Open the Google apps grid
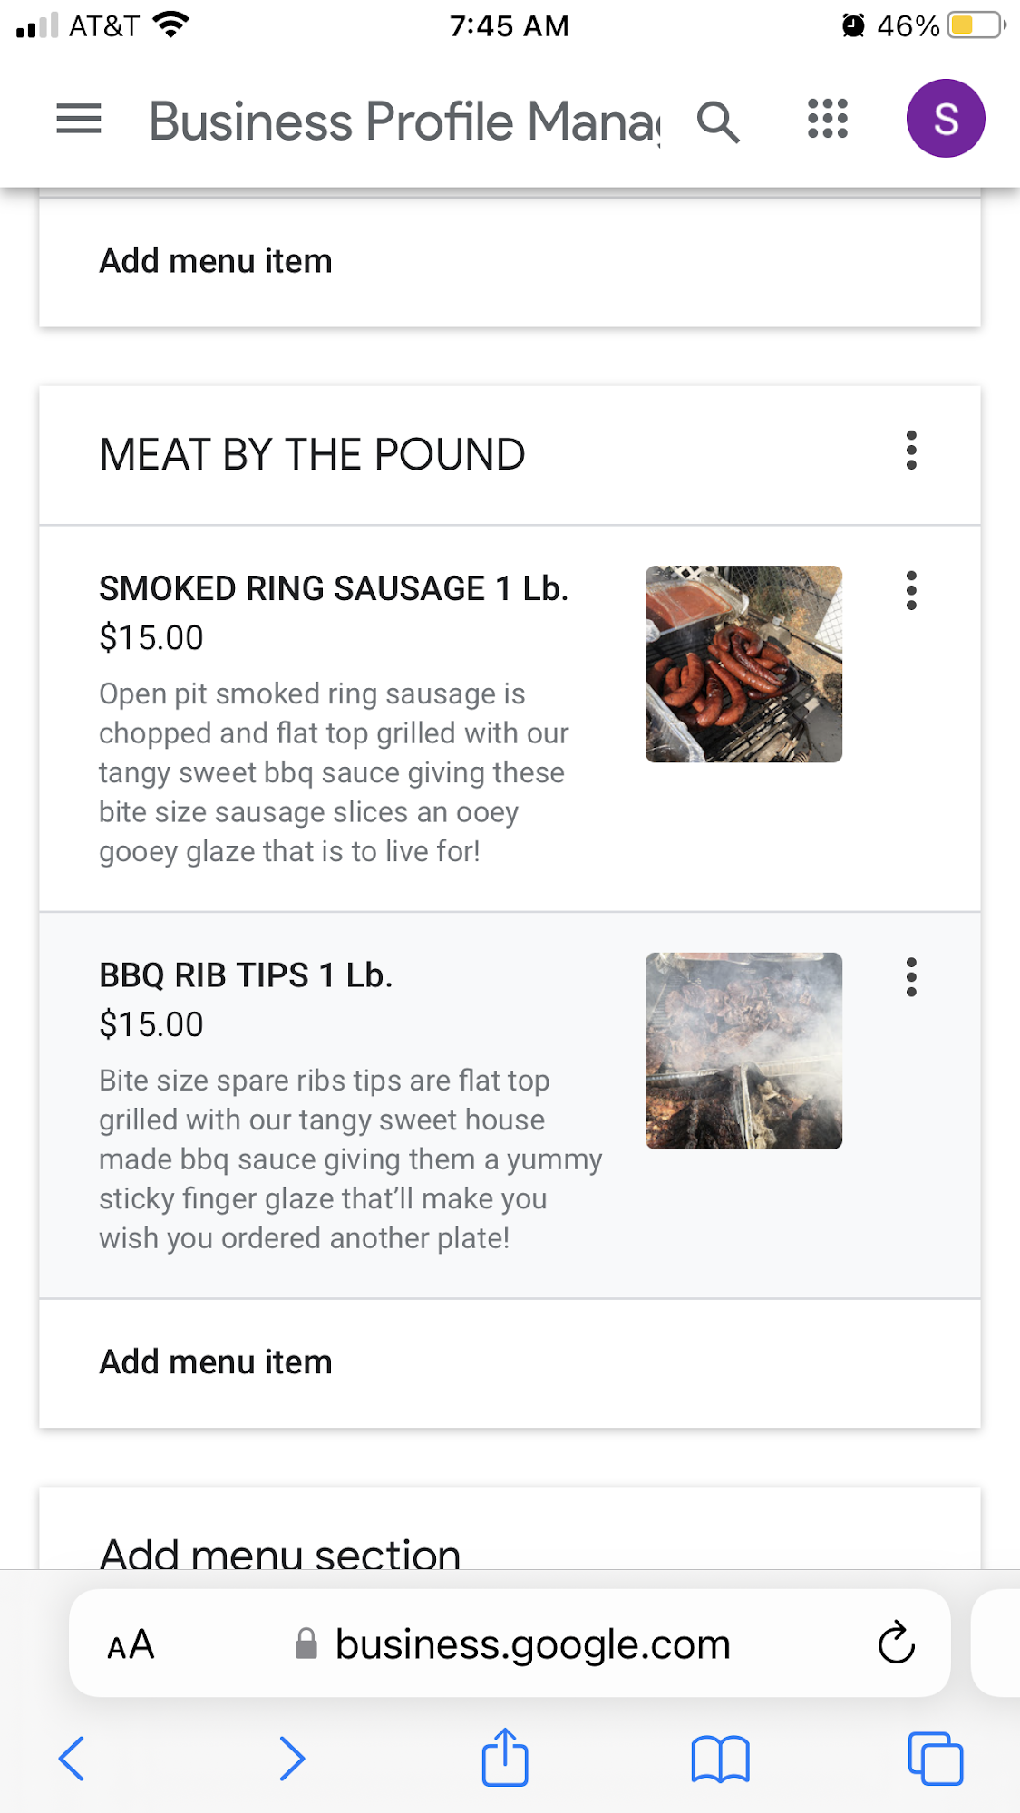Image resolution: width=1020 pixels, height=1813 pixels. coord(828,119)
